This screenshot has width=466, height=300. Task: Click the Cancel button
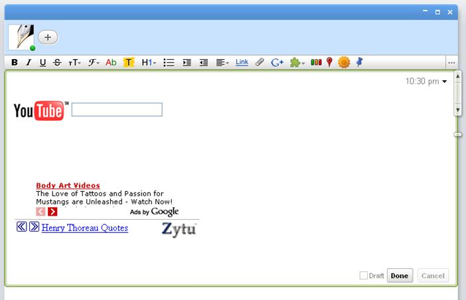(x=433, y=275)
